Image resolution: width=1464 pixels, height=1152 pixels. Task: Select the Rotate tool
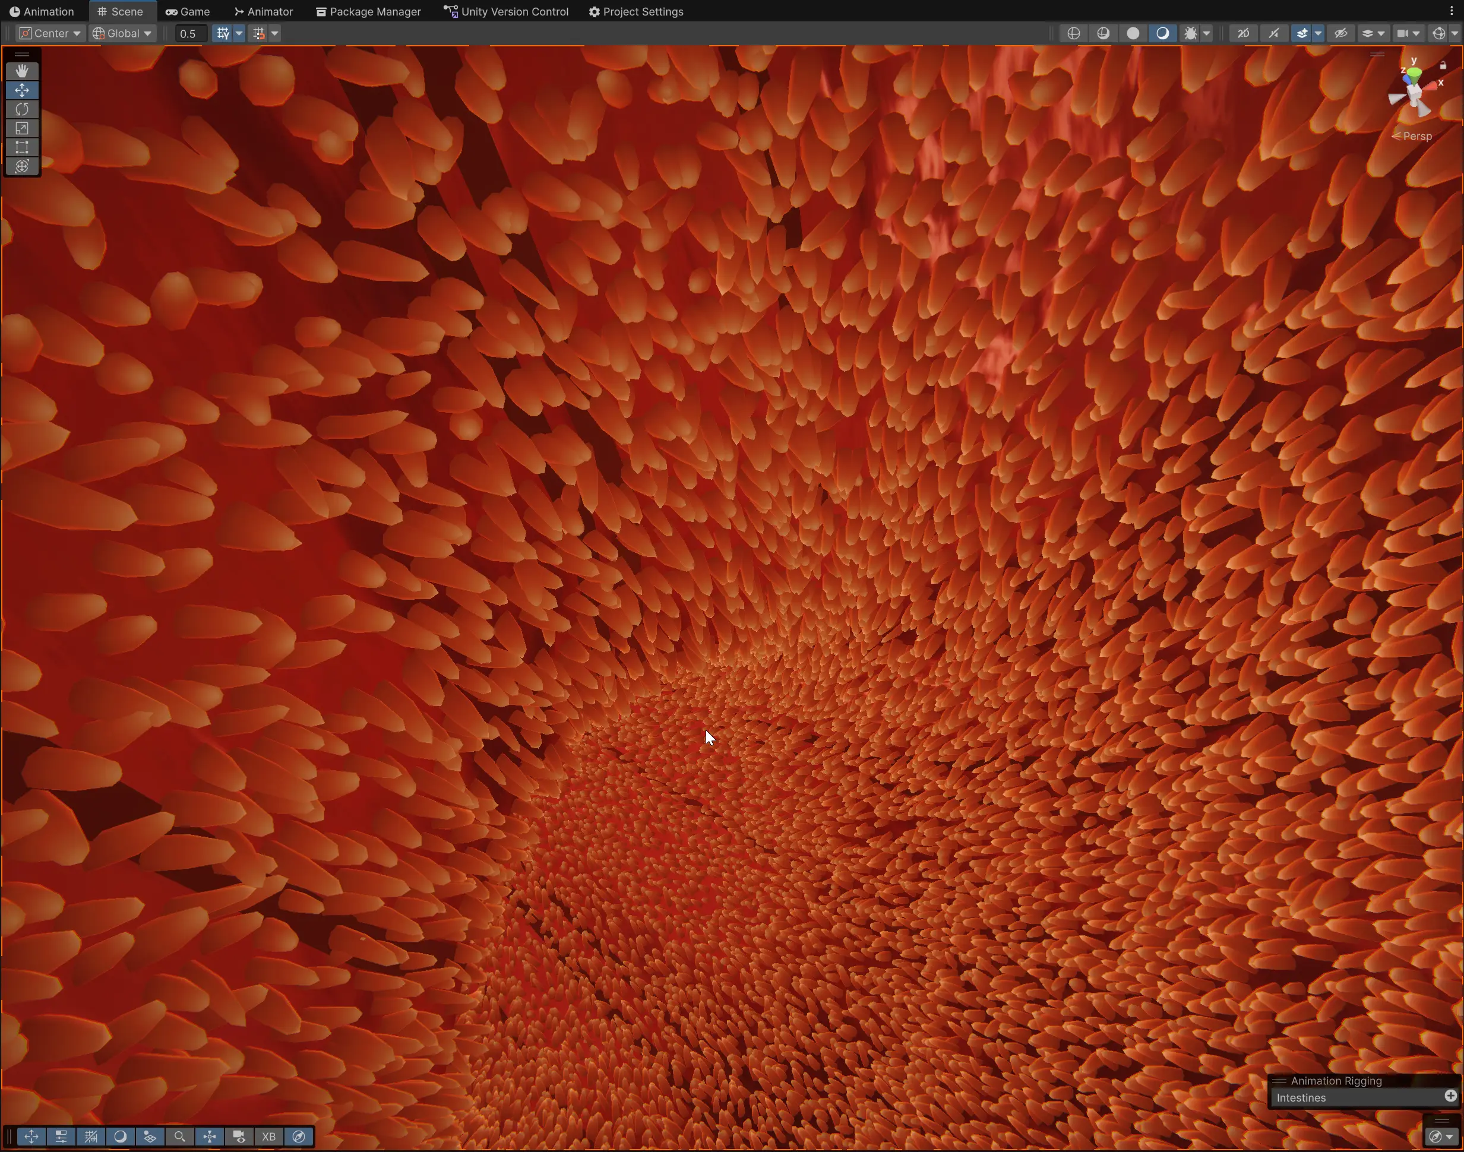coord(21,109)
